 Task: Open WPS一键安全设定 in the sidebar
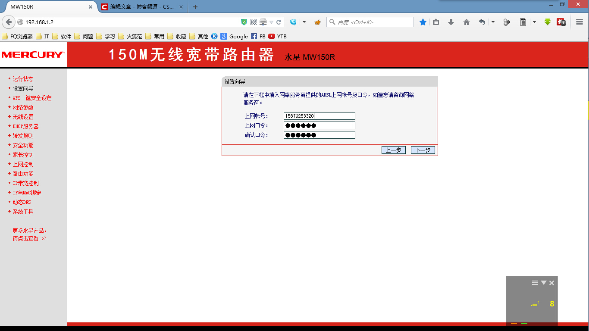click(32, 98)
